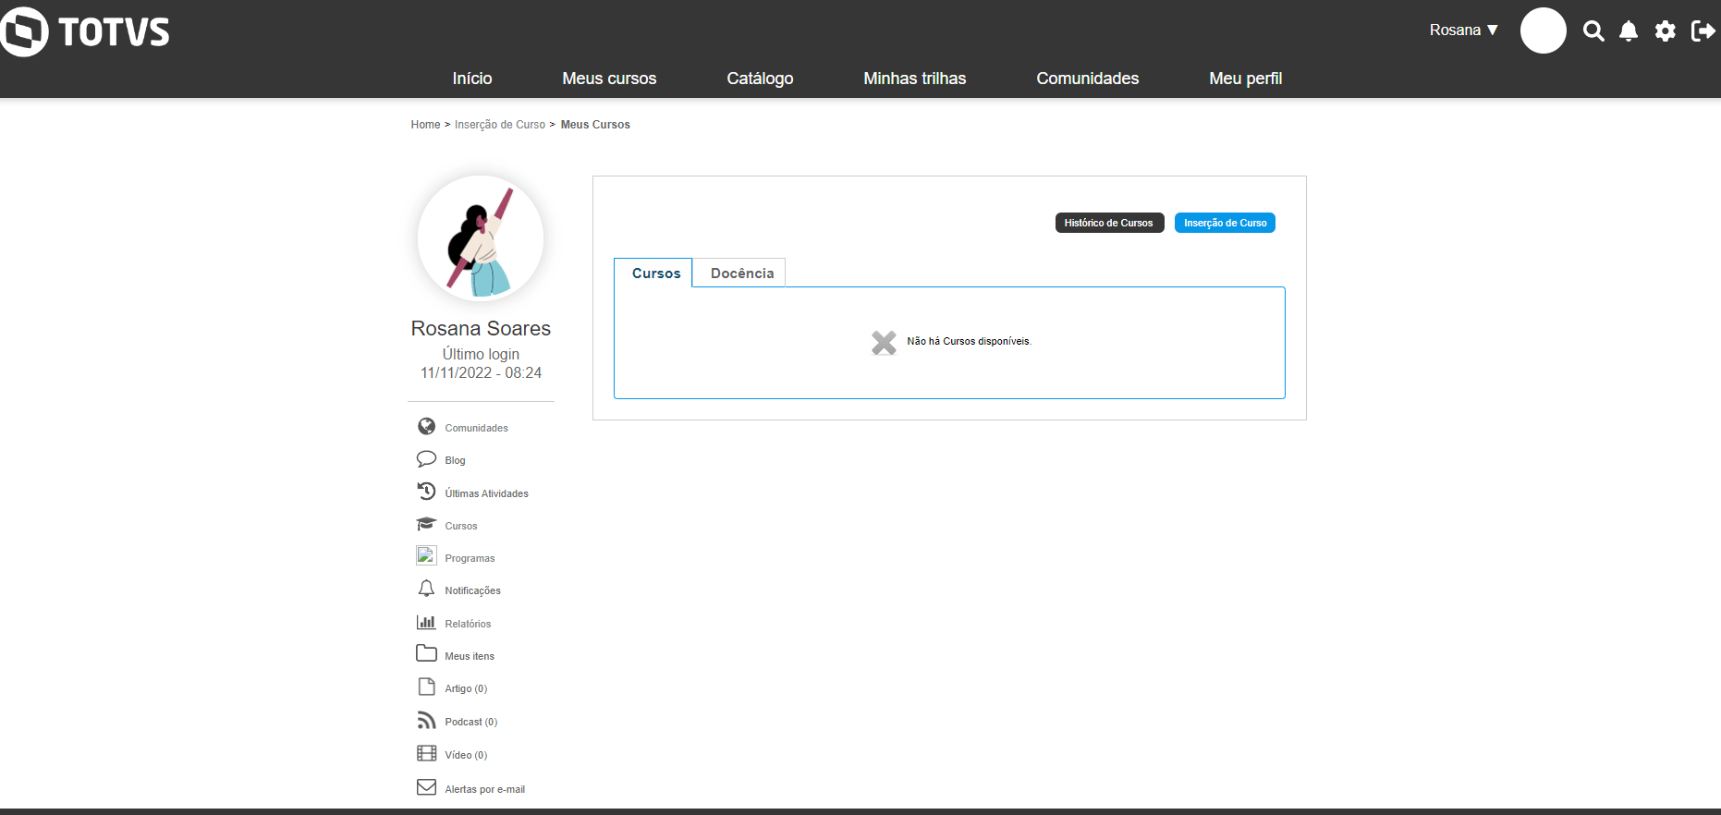Click the Meus itens folder icon

click(426, 653)
